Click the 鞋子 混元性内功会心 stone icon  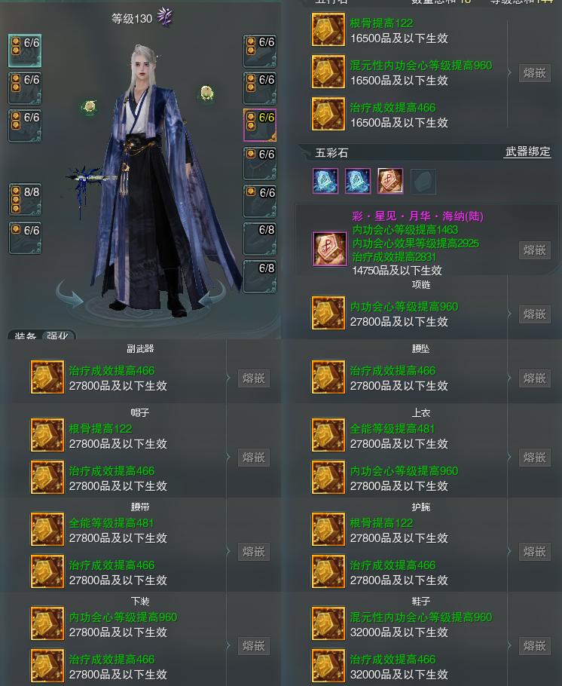pos(328,624)
